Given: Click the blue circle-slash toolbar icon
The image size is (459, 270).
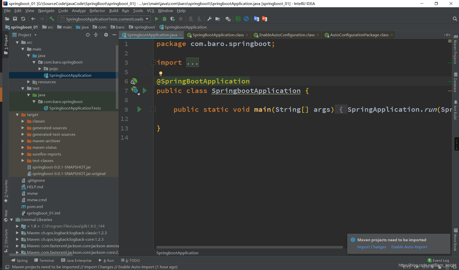Looking at the screenshot, I should click(246, 19).
